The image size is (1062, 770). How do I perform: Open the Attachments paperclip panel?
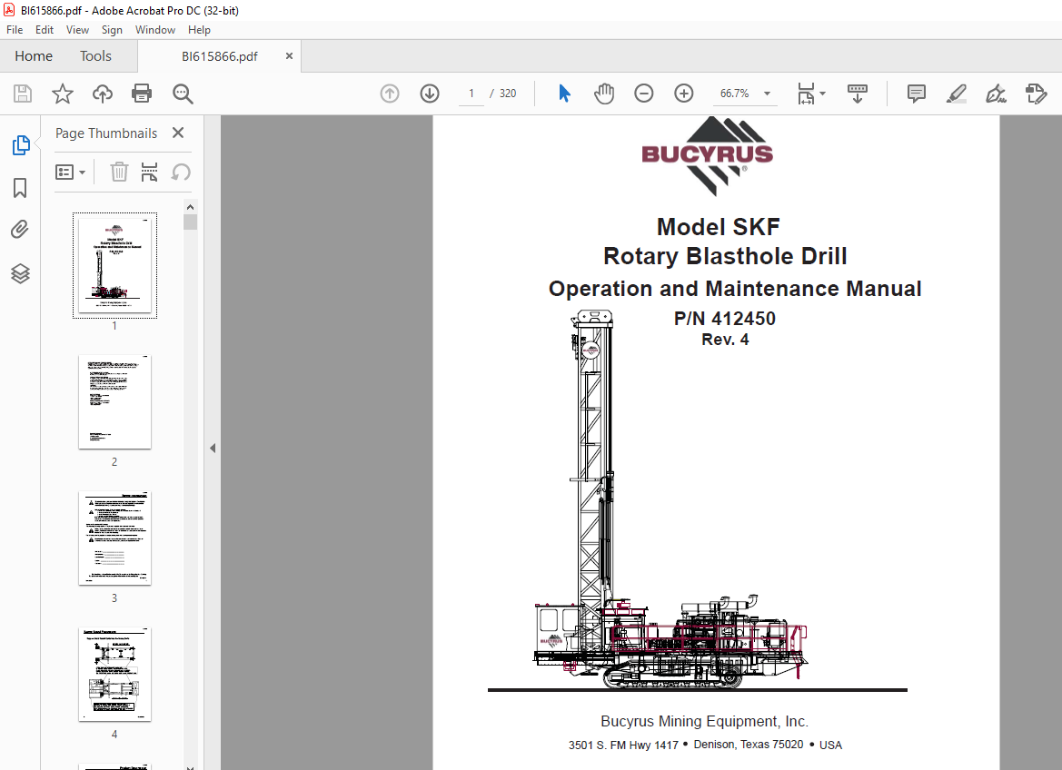20,231
